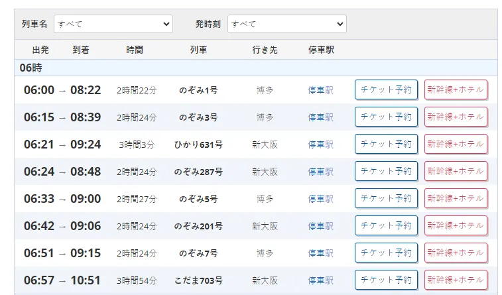Select train name のぞみ1号

[198, 90]
